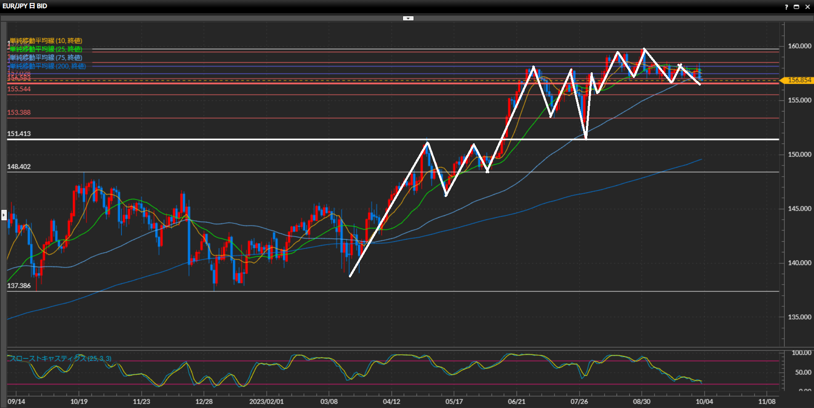Expand the top center toolbar dropdown arrow
The height and width of the screenshot is (408, 814).
coord(408,18)
